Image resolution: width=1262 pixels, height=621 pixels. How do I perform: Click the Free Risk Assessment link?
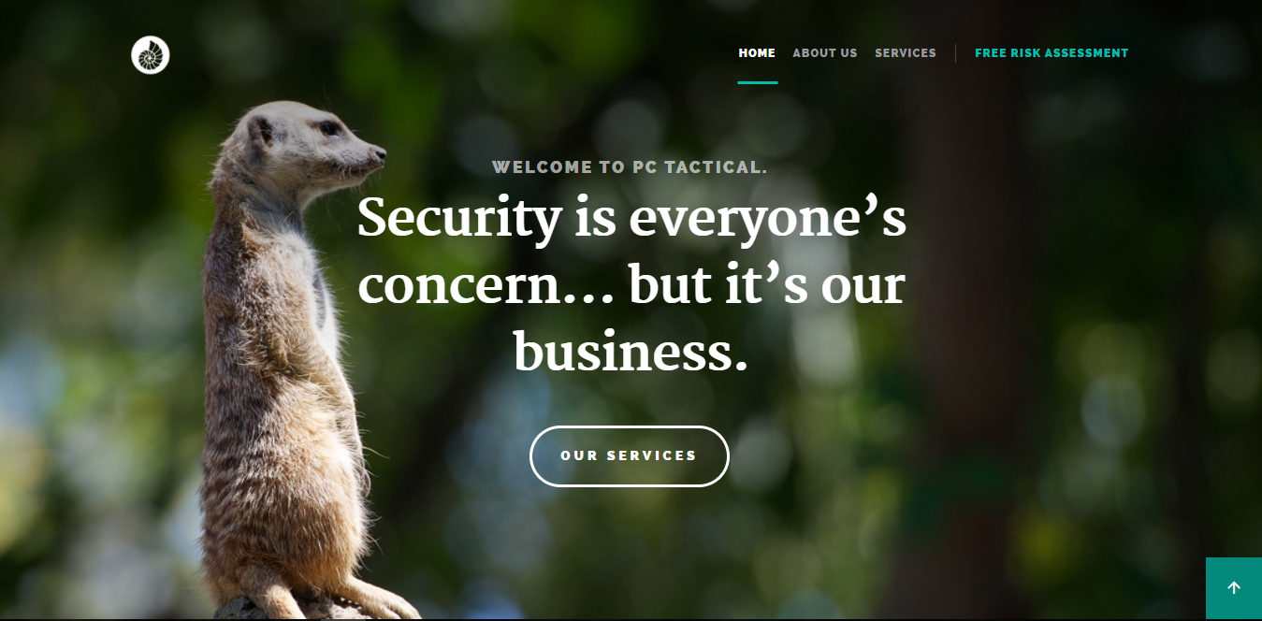pyautogui.click(x=1052, y=53)
